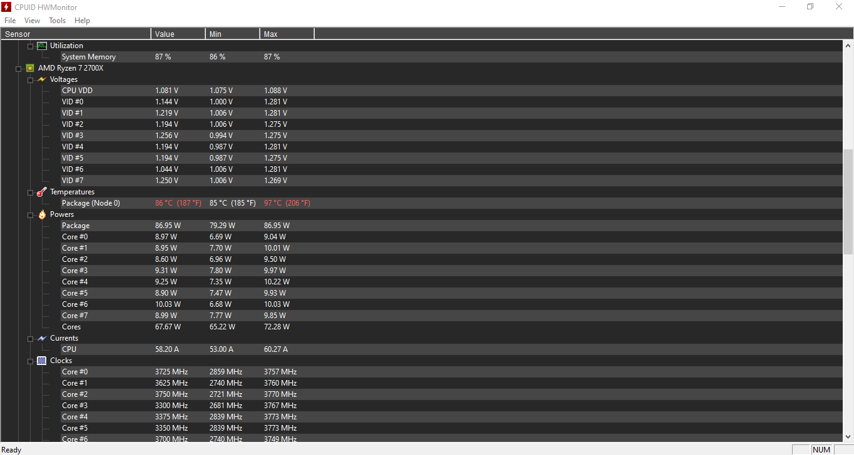Click the 86.95 W package value

coord(168,226)
